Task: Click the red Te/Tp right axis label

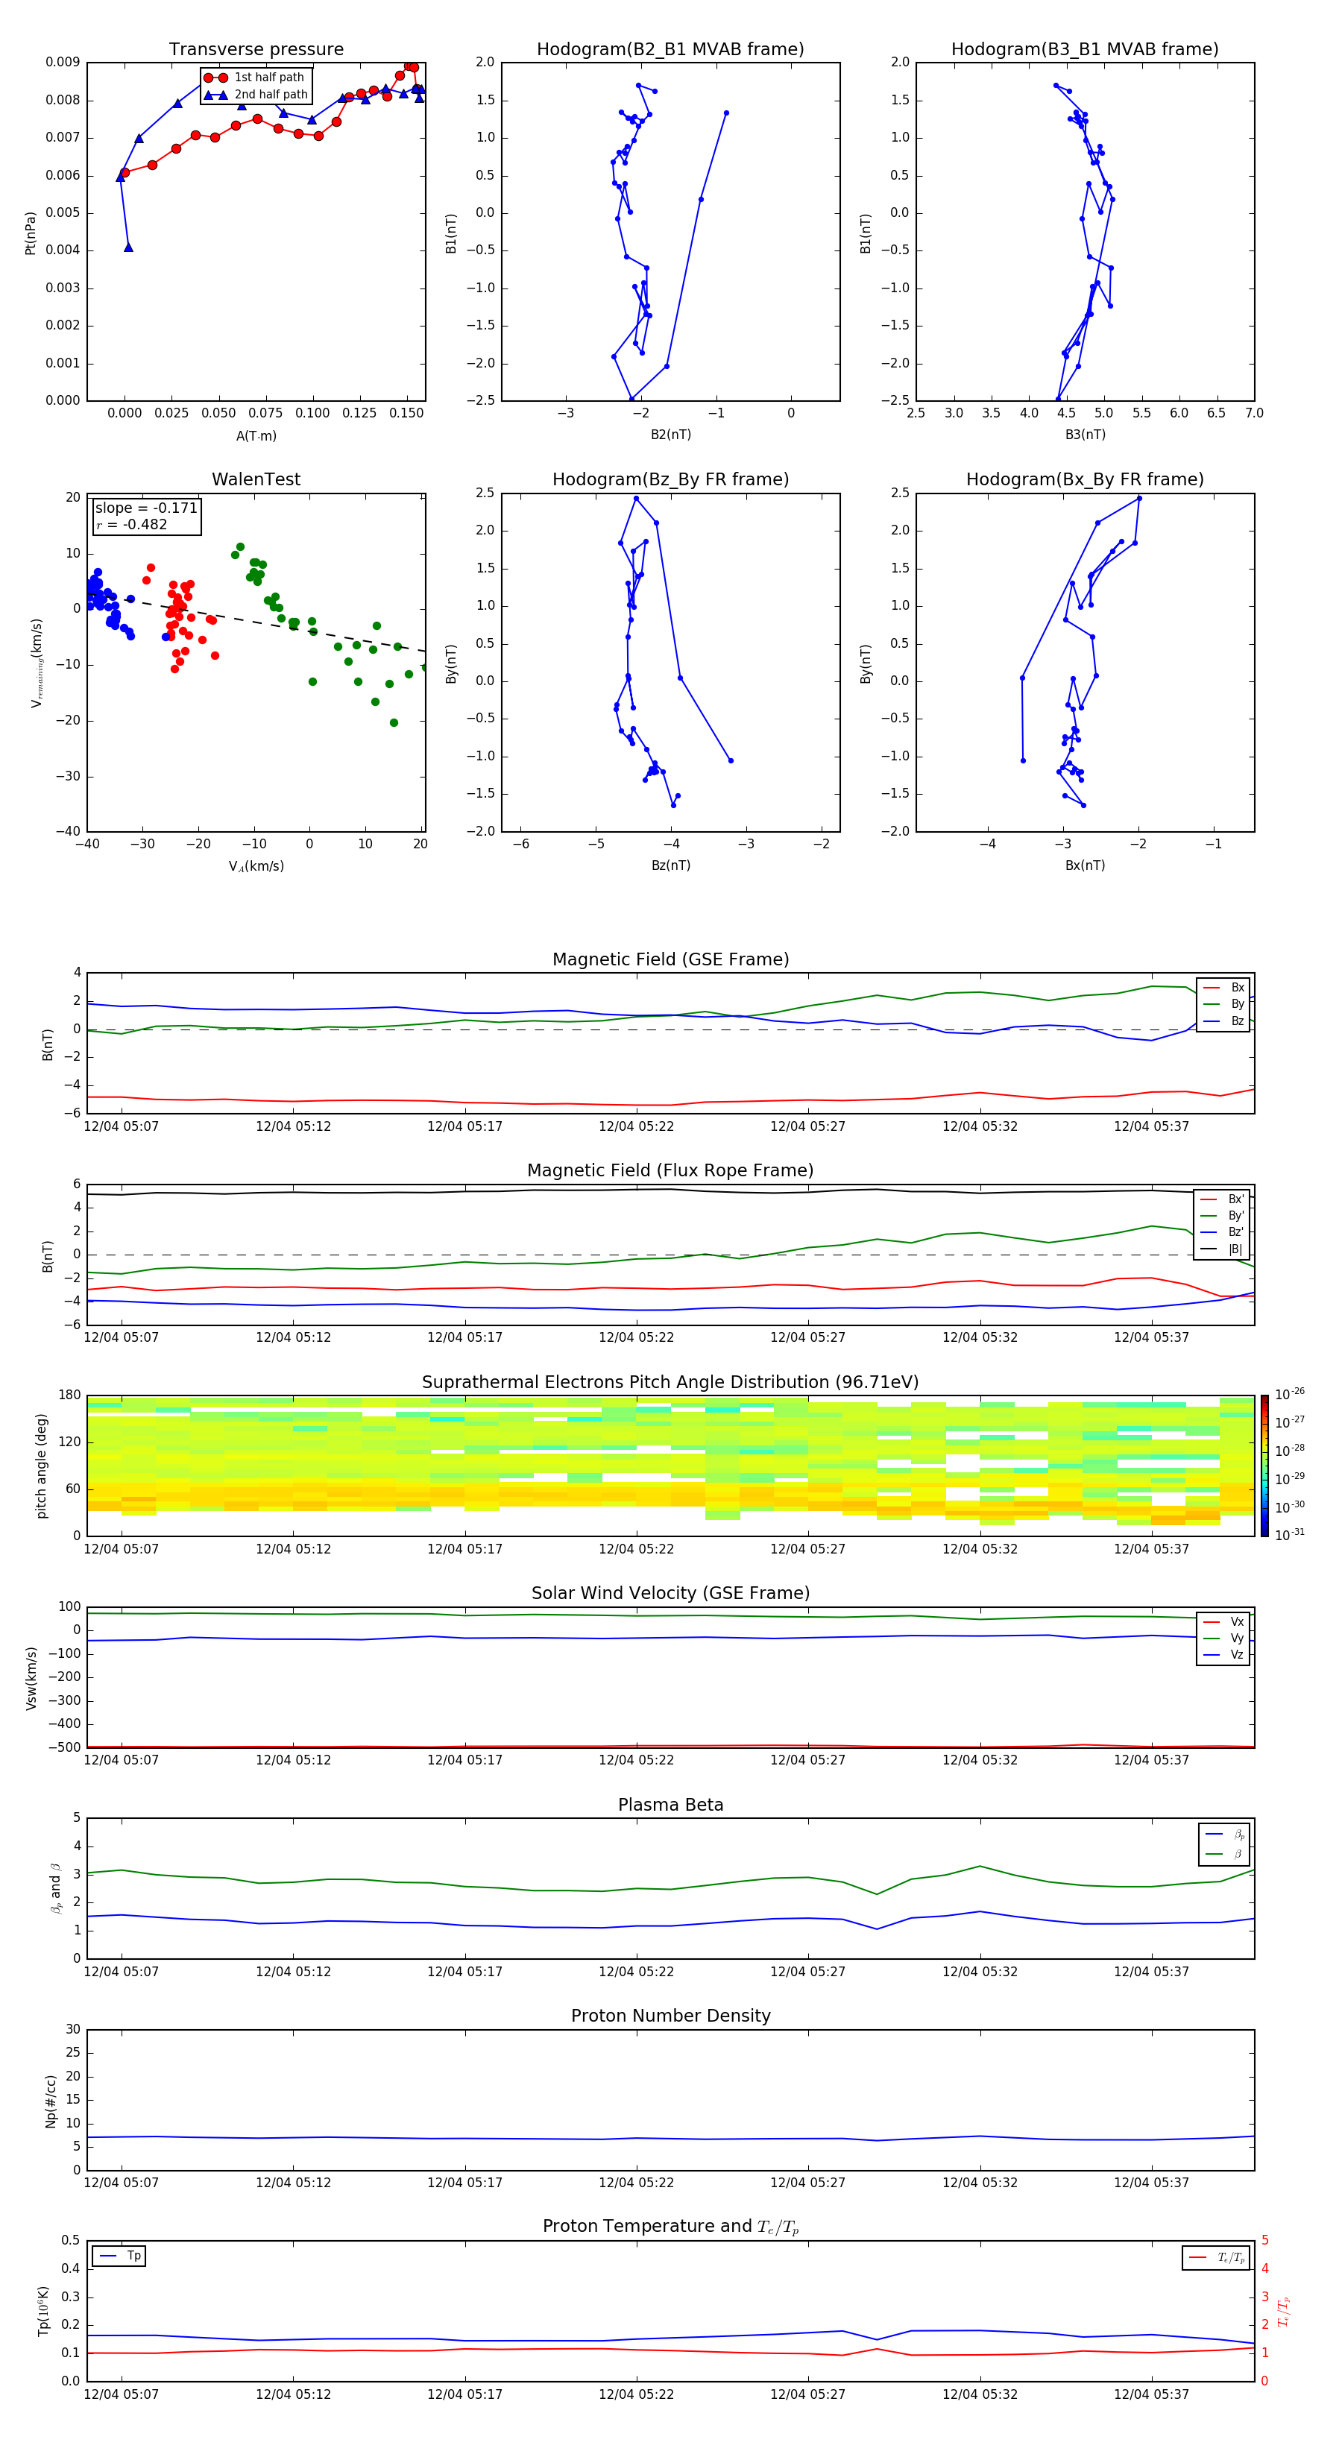Action: pos(1285,2311)
